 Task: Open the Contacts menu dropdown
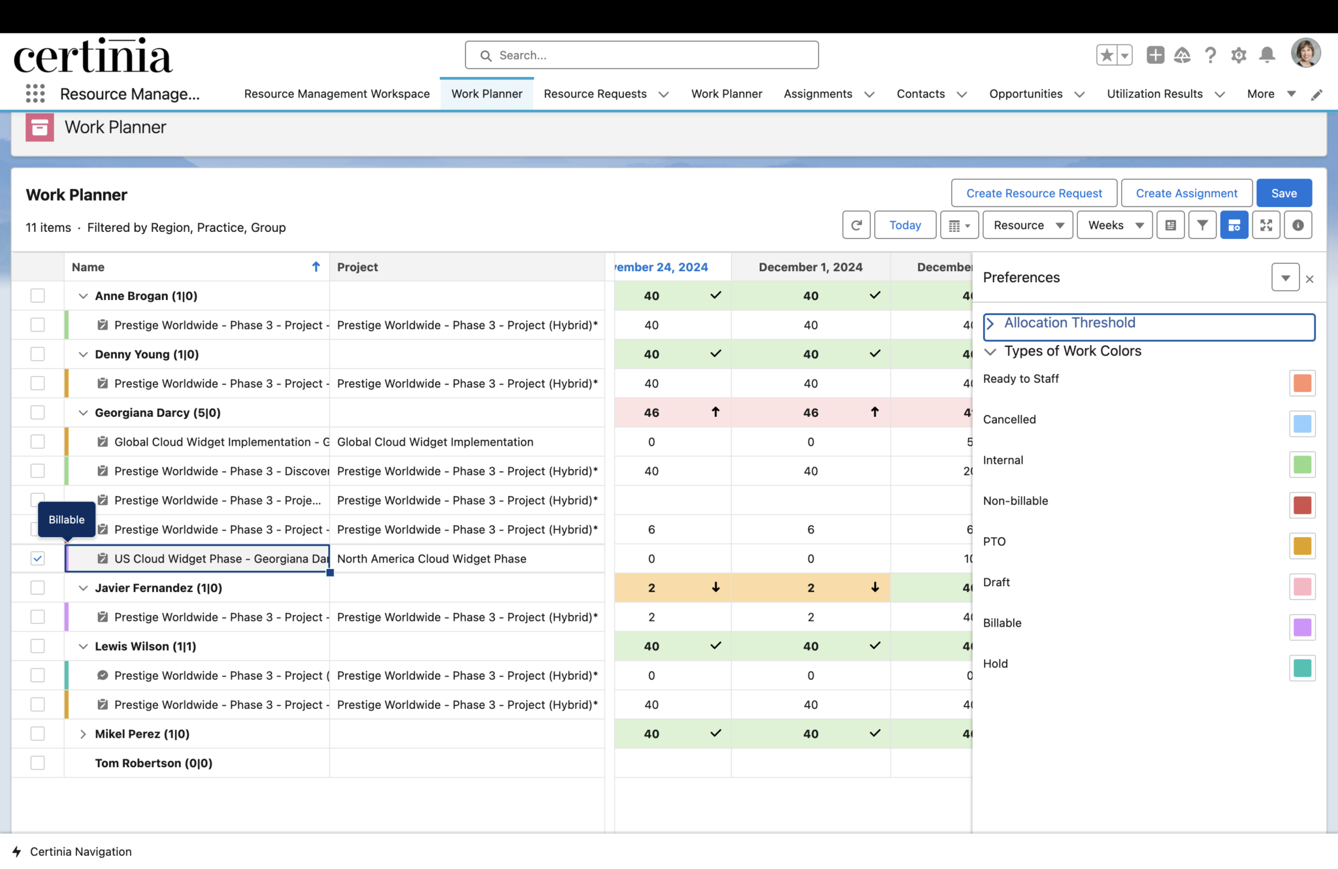(961, 94)
